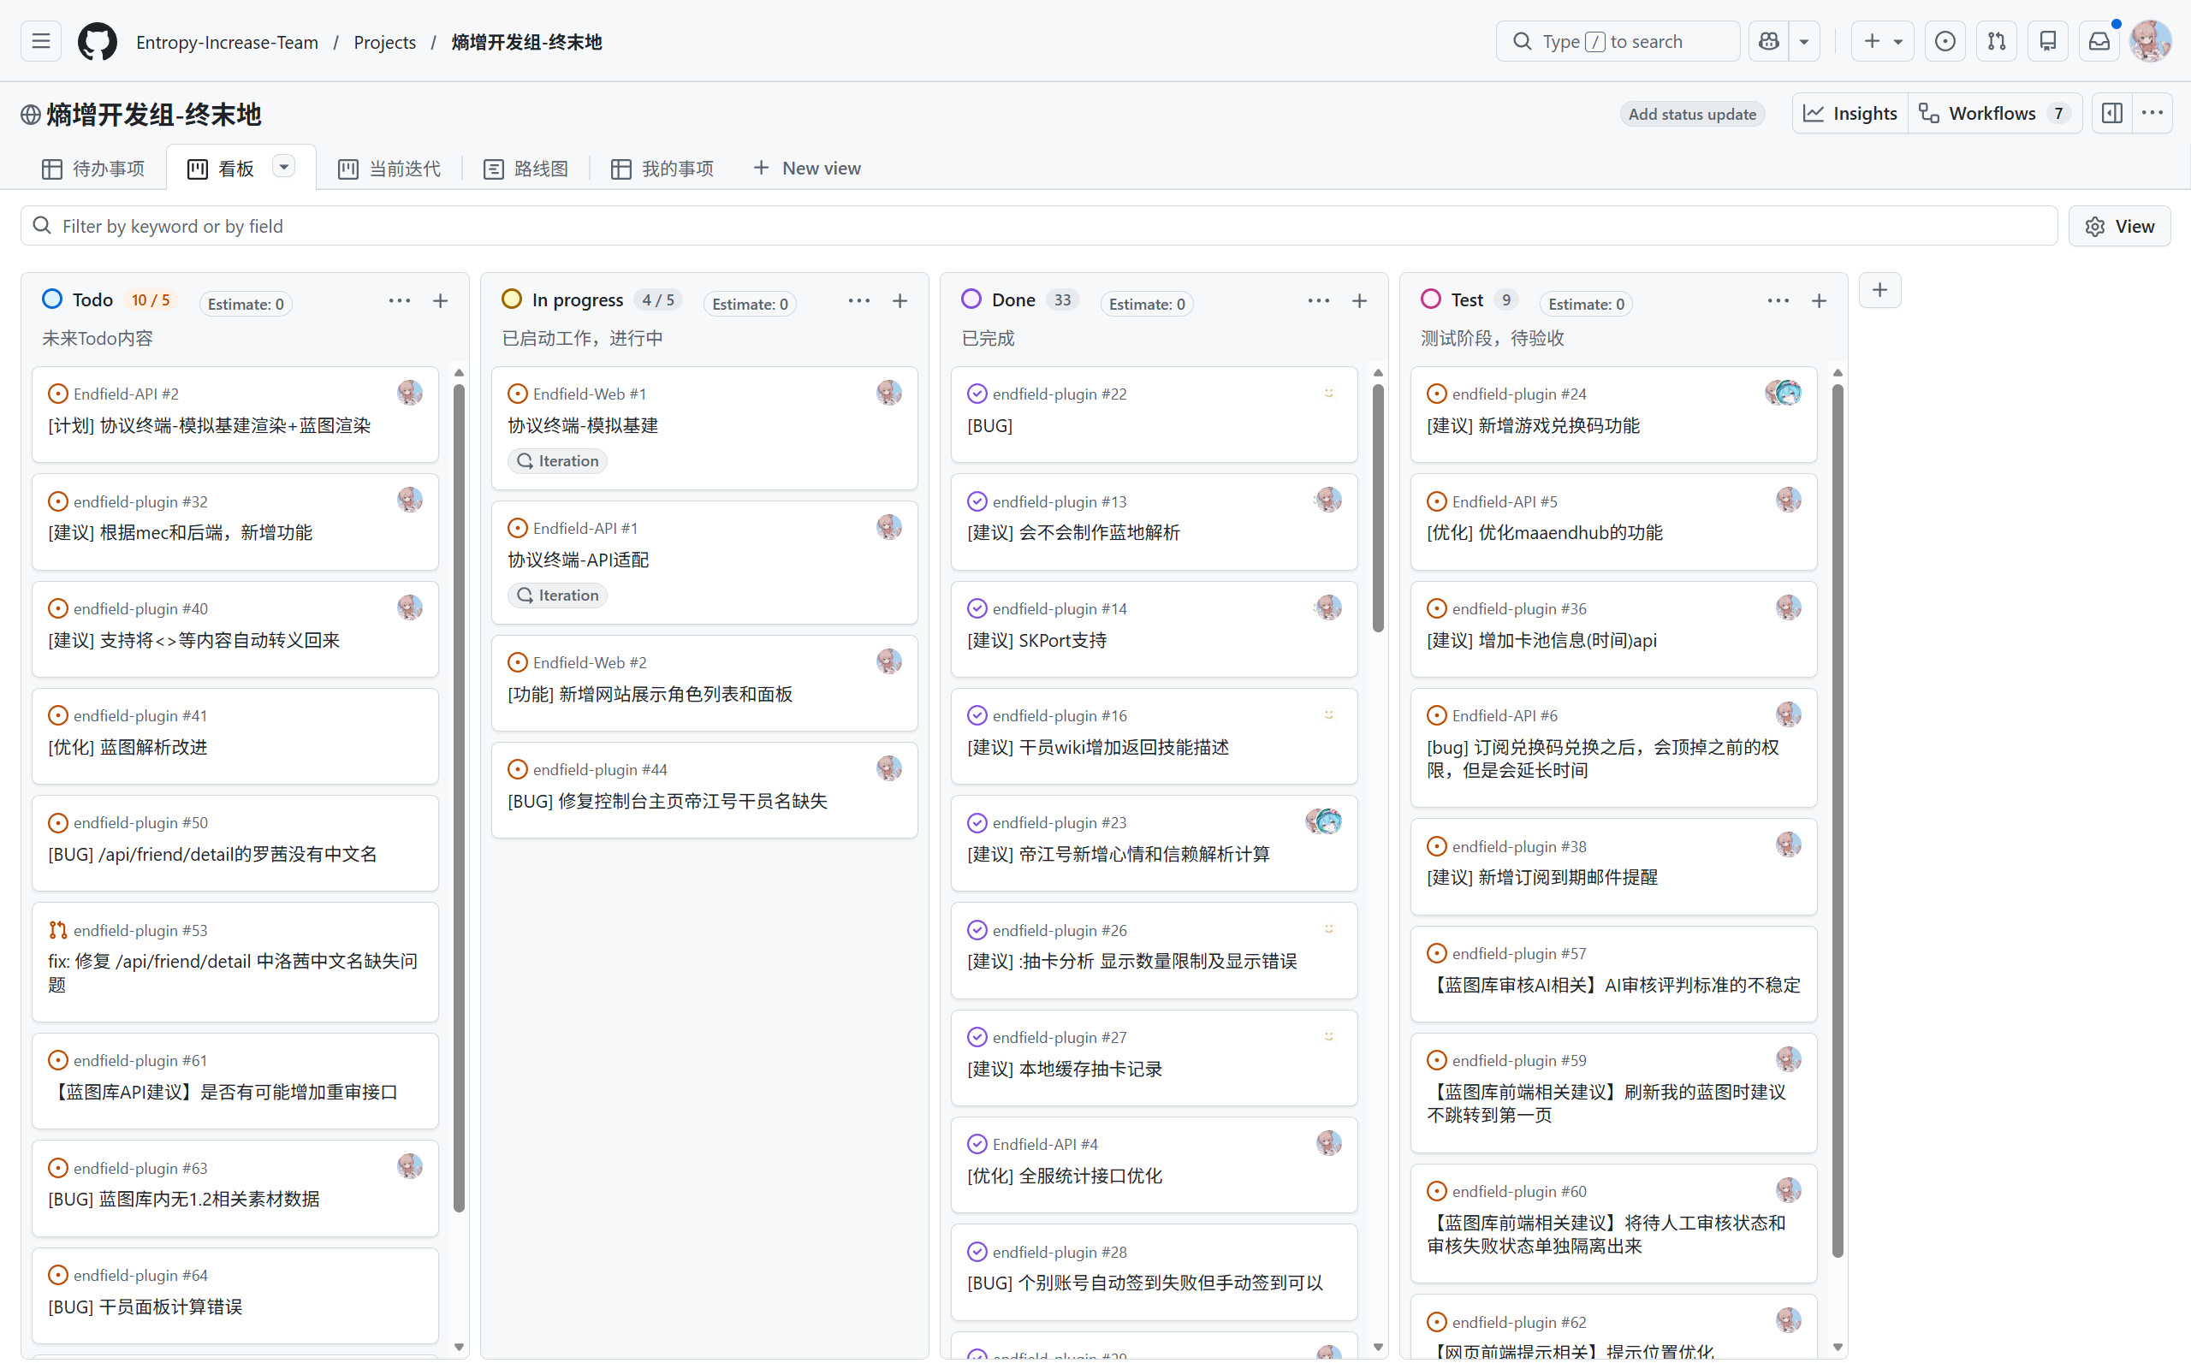Open Copilot chat icon
This screenshot has width=2191, height=1369.
click(1768, 42)
